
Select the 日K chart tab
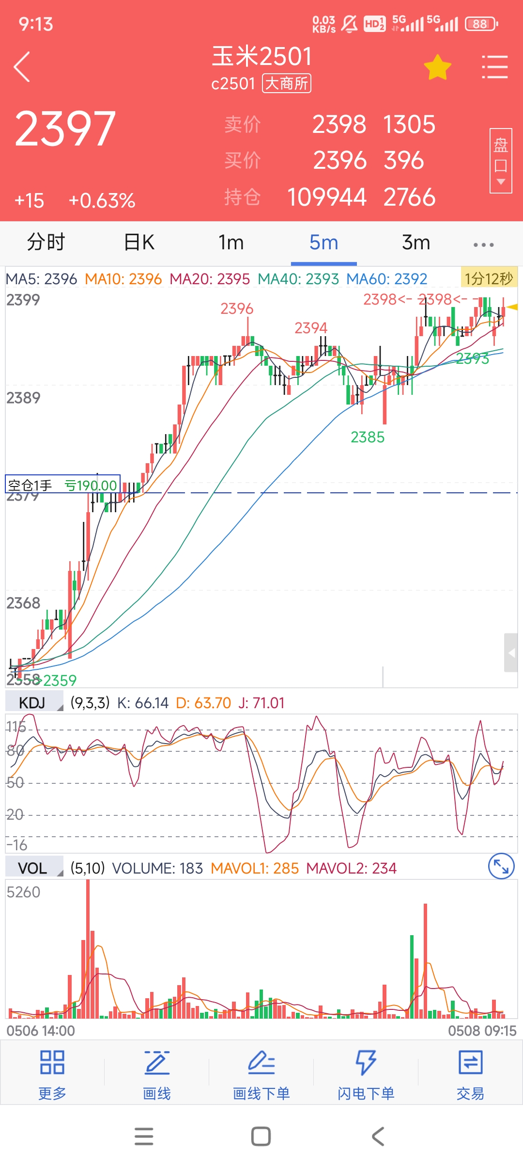tap(139, 242)
